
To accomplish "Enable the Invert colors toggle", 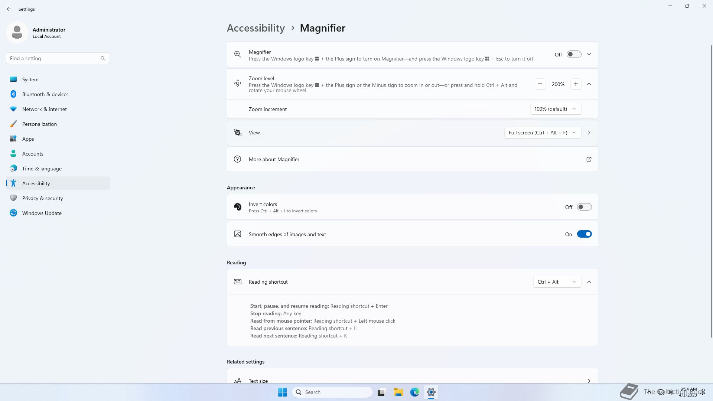I will tap(584, 207).
